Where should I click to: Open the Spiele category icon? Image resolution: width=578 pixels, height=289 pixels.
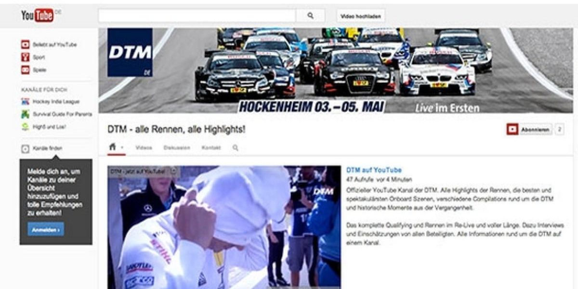coord(26,70)
